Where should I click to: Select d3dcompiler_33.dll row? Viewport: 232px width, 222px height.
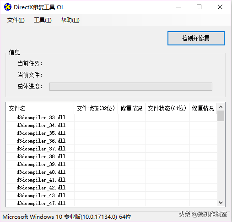[x=112, y=117]
